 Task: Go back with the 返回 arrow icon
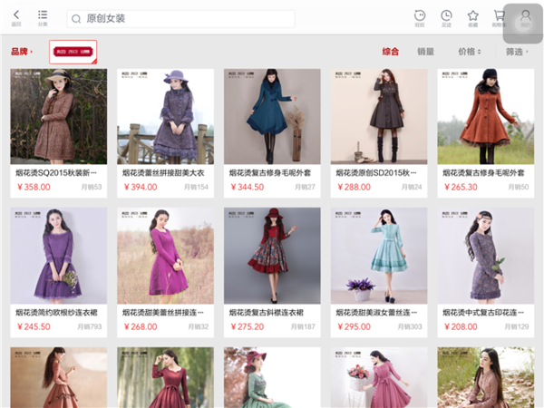point(16,15)
